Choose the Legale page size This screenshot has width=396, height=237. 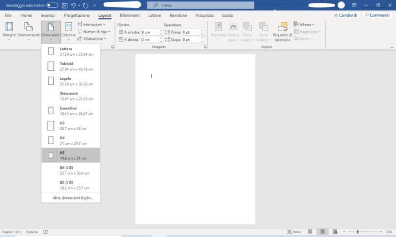coord(71,81)
